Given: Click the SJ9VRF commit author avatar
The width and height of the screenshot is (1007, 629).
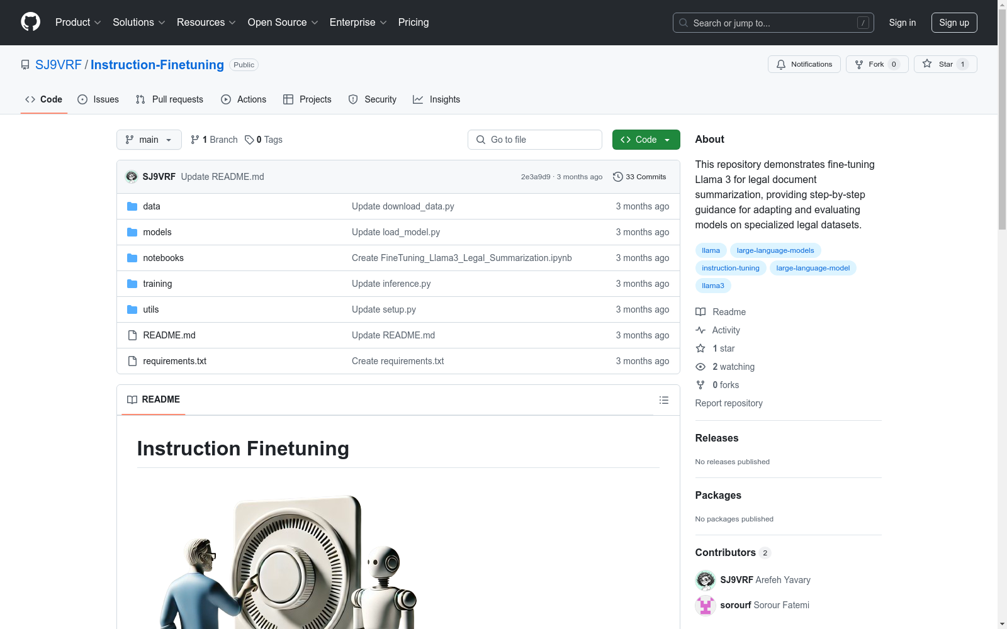Looking at the screenshot, I should 132,177.
